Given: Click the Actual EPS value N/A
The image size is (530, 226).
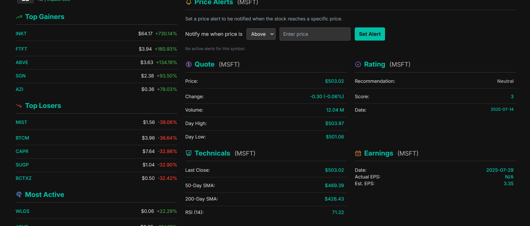Looking at the screenshot, I should [509, 177].
